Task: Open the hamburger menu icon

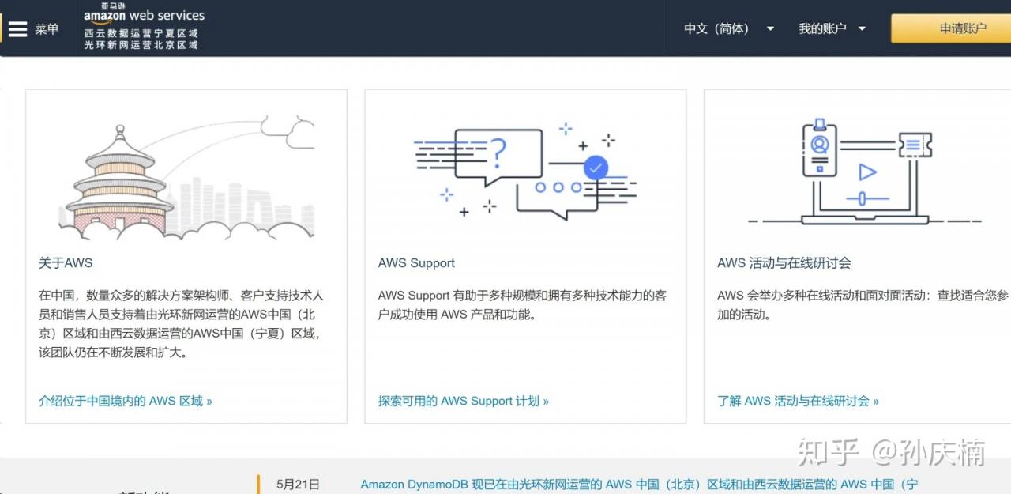Action: tap(17, 29)
